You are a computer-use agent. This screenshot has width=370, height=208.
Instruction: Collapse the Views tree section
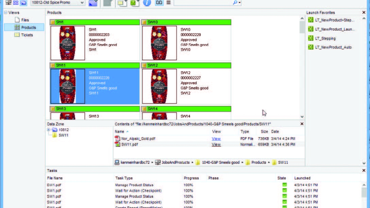[x=6, y=12]
